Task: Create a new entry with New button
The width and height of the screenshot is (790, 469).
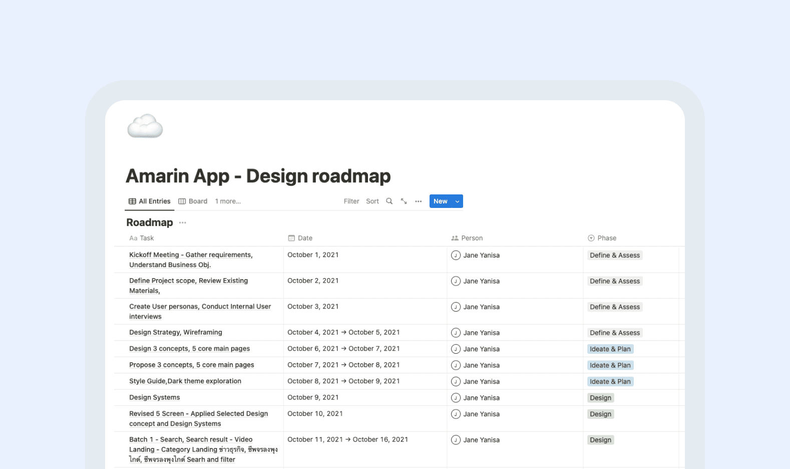Action: [x=441, y=201]
